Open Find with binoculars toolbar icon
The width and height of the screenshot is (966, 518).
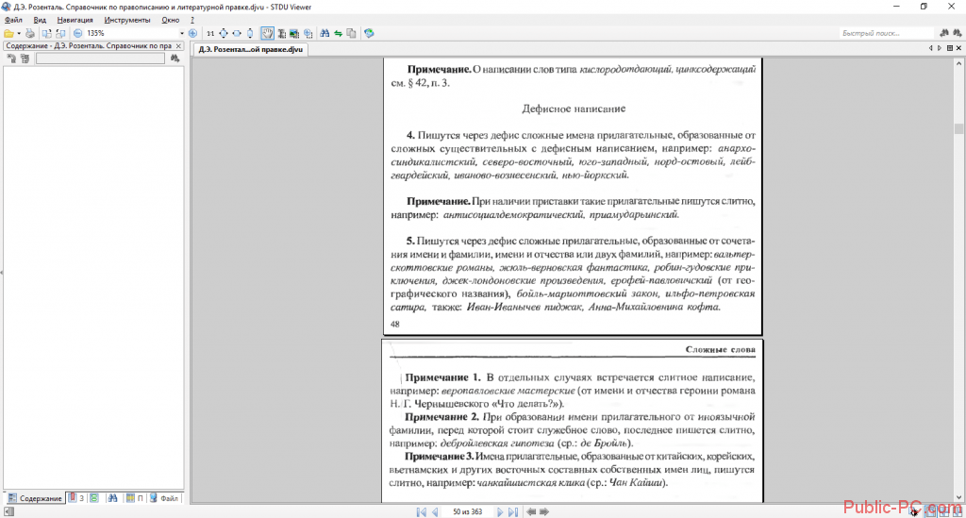tap(325, 33)
